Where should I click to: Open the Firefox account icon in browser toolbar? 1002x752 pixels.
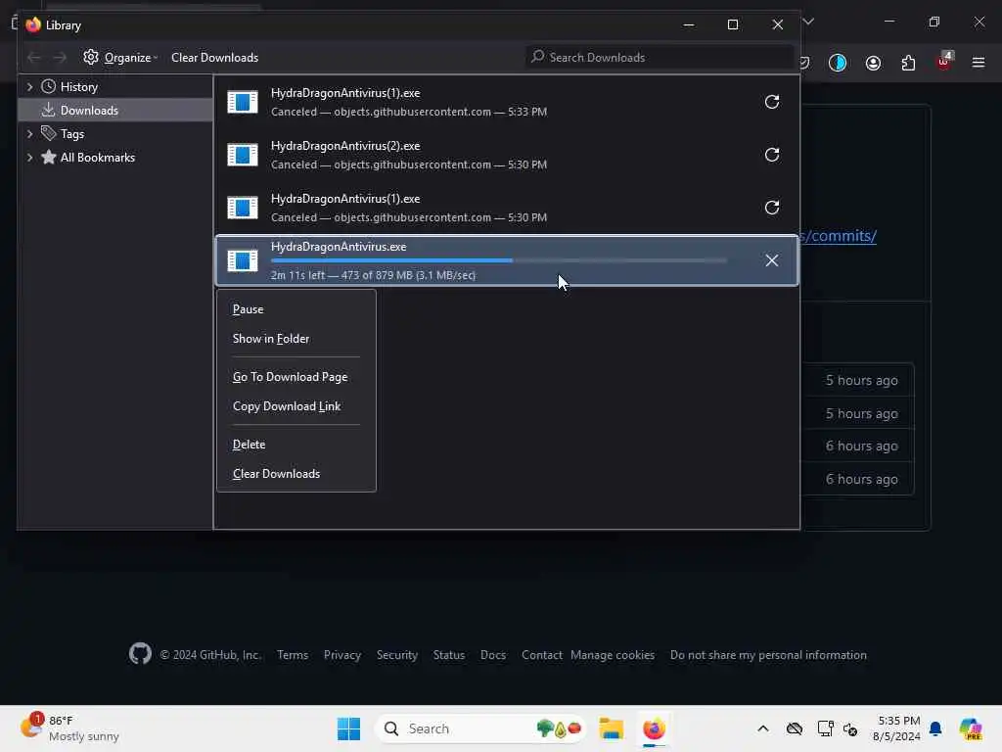(x=873, y=63)
